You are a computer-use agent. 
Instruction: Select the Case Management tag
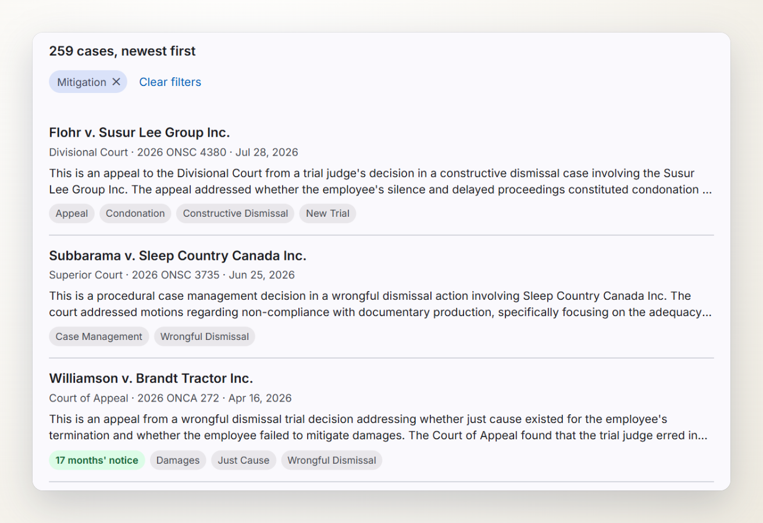coord(99,336)
